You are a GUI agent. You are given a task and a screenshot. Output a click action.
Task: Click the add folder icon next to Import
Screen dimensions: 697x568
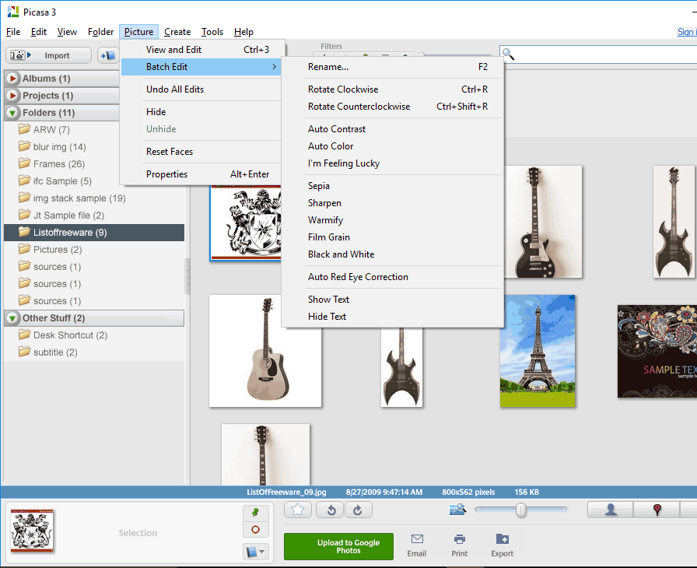coord(108,55)
